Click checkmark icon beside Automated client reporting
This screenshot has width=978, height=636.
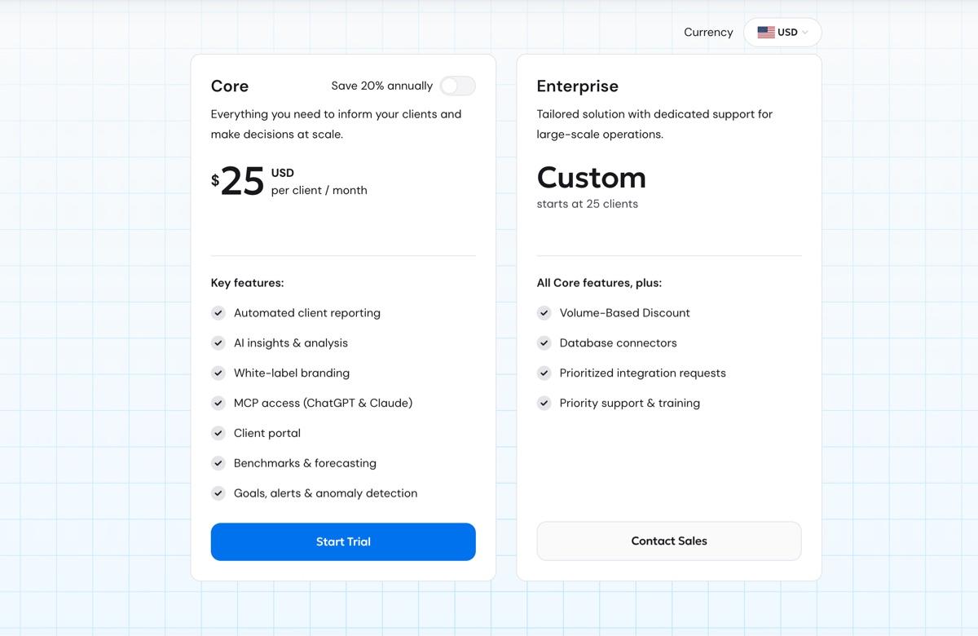tap(218, 313)
